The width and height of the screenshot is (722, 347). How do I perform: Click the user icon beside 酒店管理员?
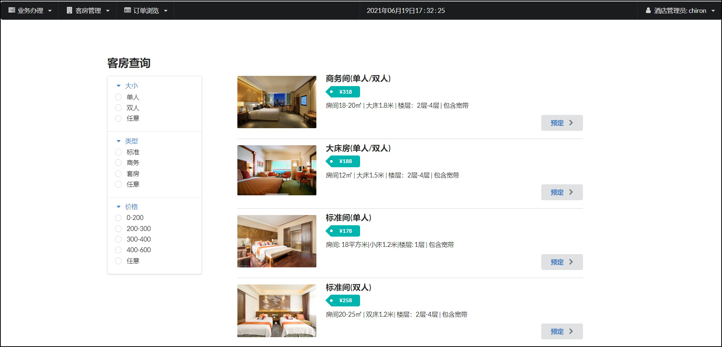point(648,10)
